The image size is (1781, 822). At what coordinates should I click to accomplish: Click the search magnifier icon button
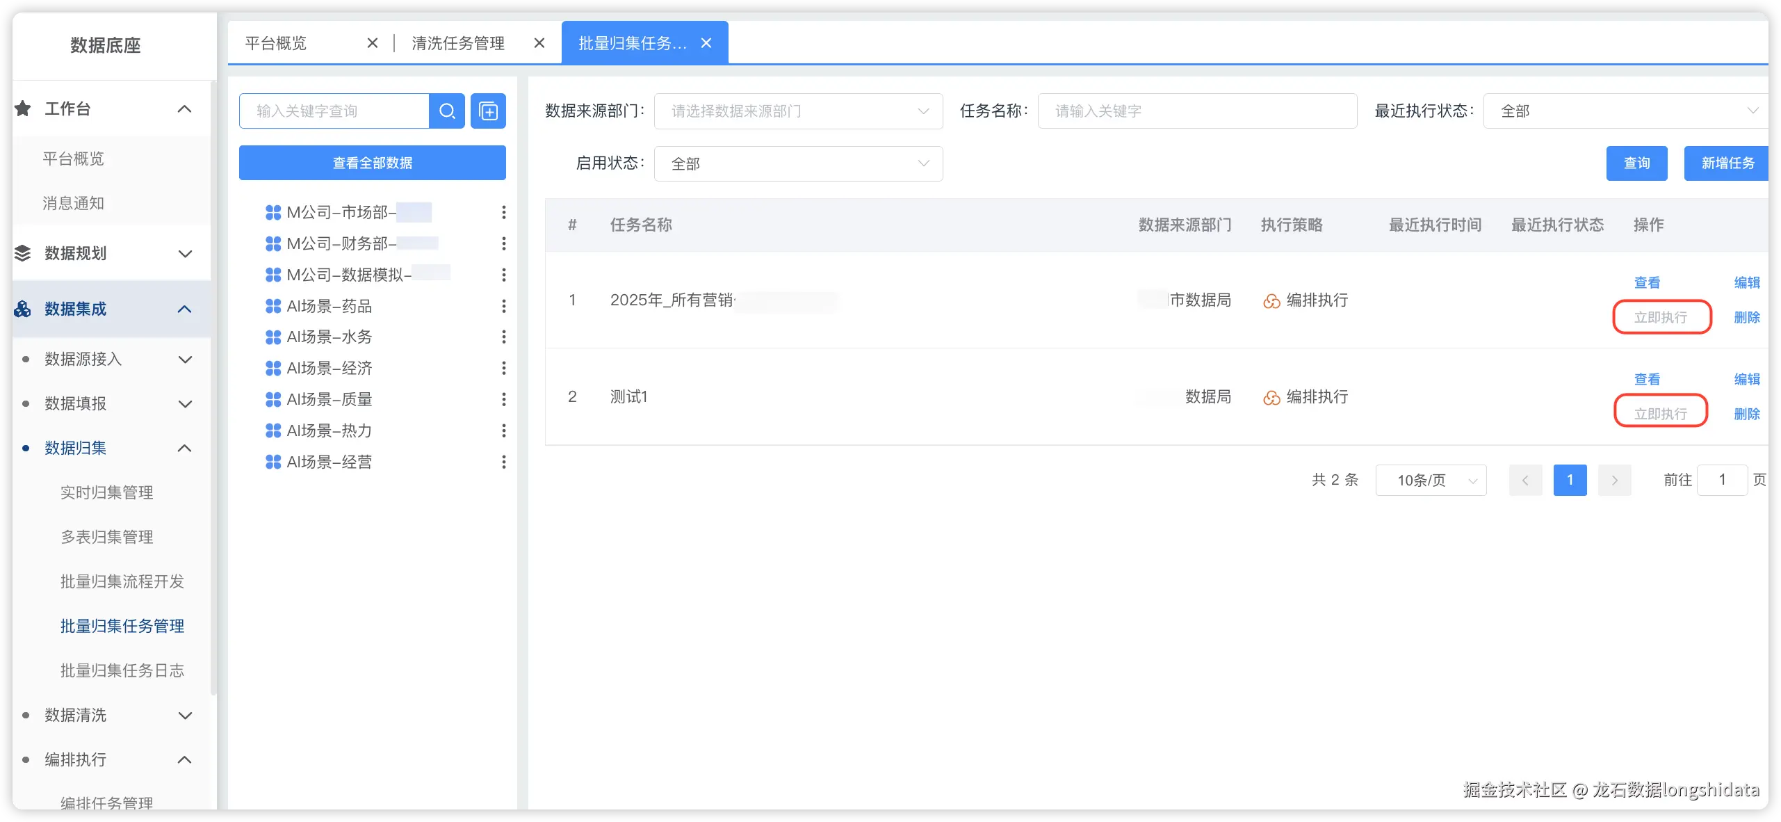447,111
